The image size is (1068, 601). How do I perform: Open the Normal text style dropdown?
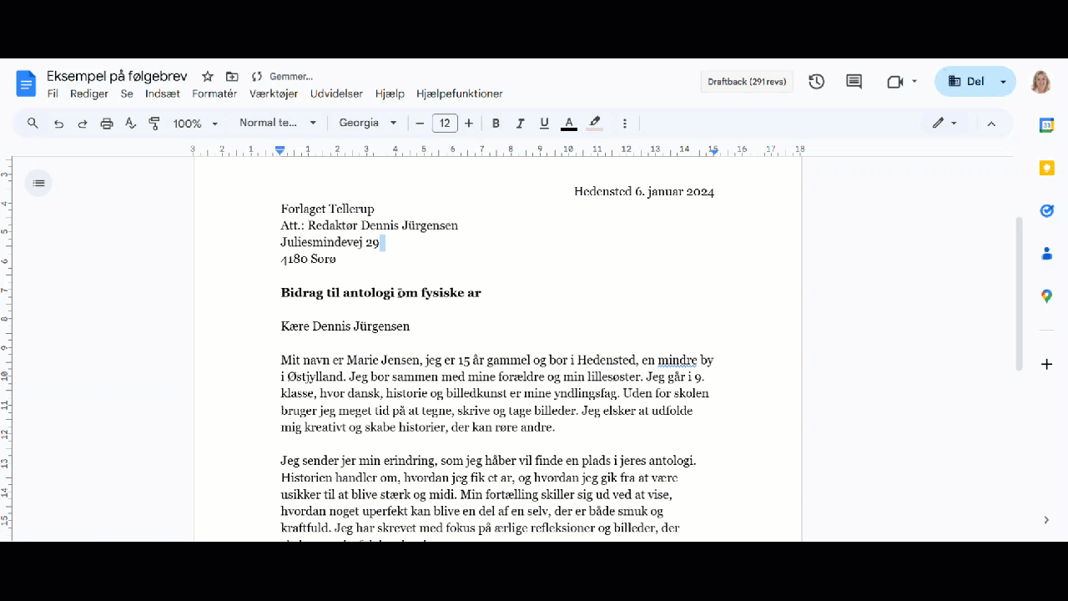pos(278,124)
